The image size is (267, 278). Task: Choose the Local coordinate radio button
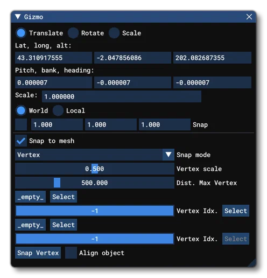58,110
